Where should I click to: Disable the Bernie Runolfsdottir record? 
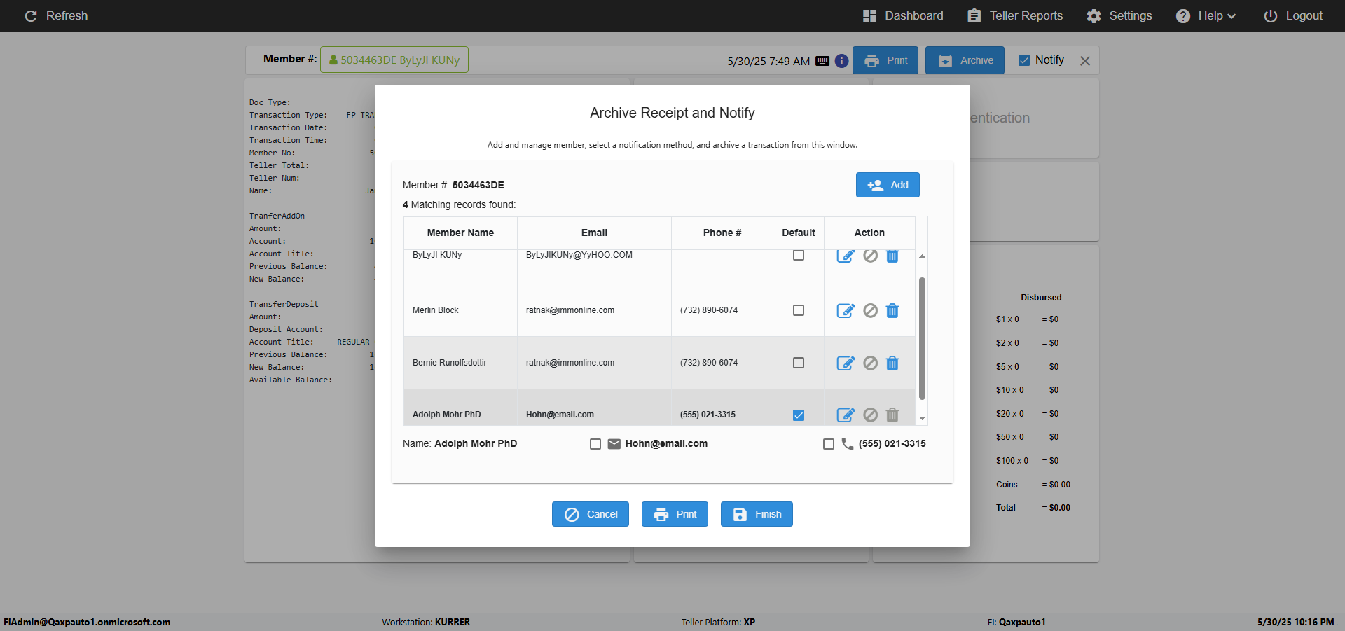point(870,363)
